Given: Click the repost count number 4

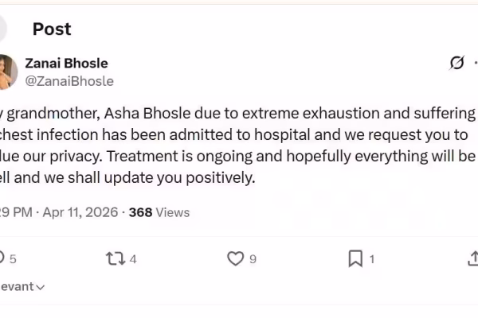Looking at the screenshot, I should click(133, 258).
